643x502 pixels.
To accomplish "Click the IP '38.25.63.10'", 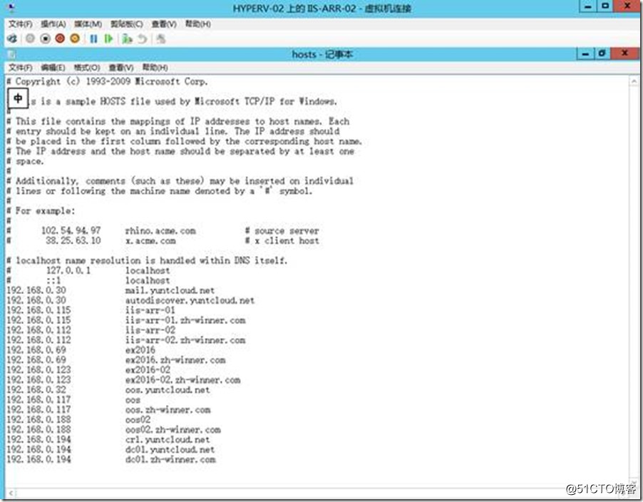I will pos(73,241).
